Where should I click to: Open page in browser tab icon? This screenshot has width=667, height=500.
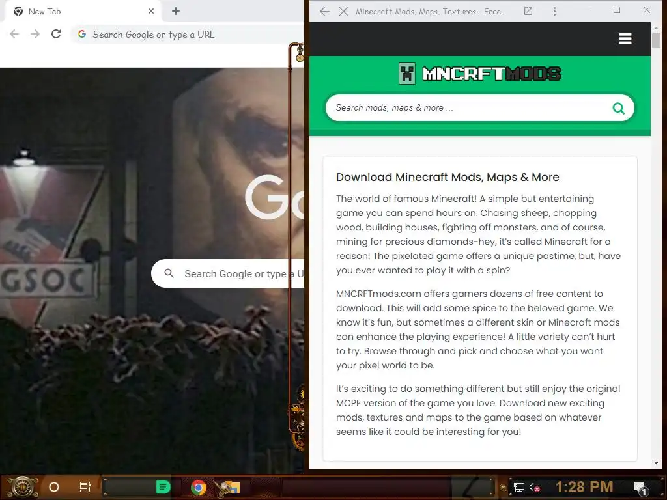click(x=528, y=12)
